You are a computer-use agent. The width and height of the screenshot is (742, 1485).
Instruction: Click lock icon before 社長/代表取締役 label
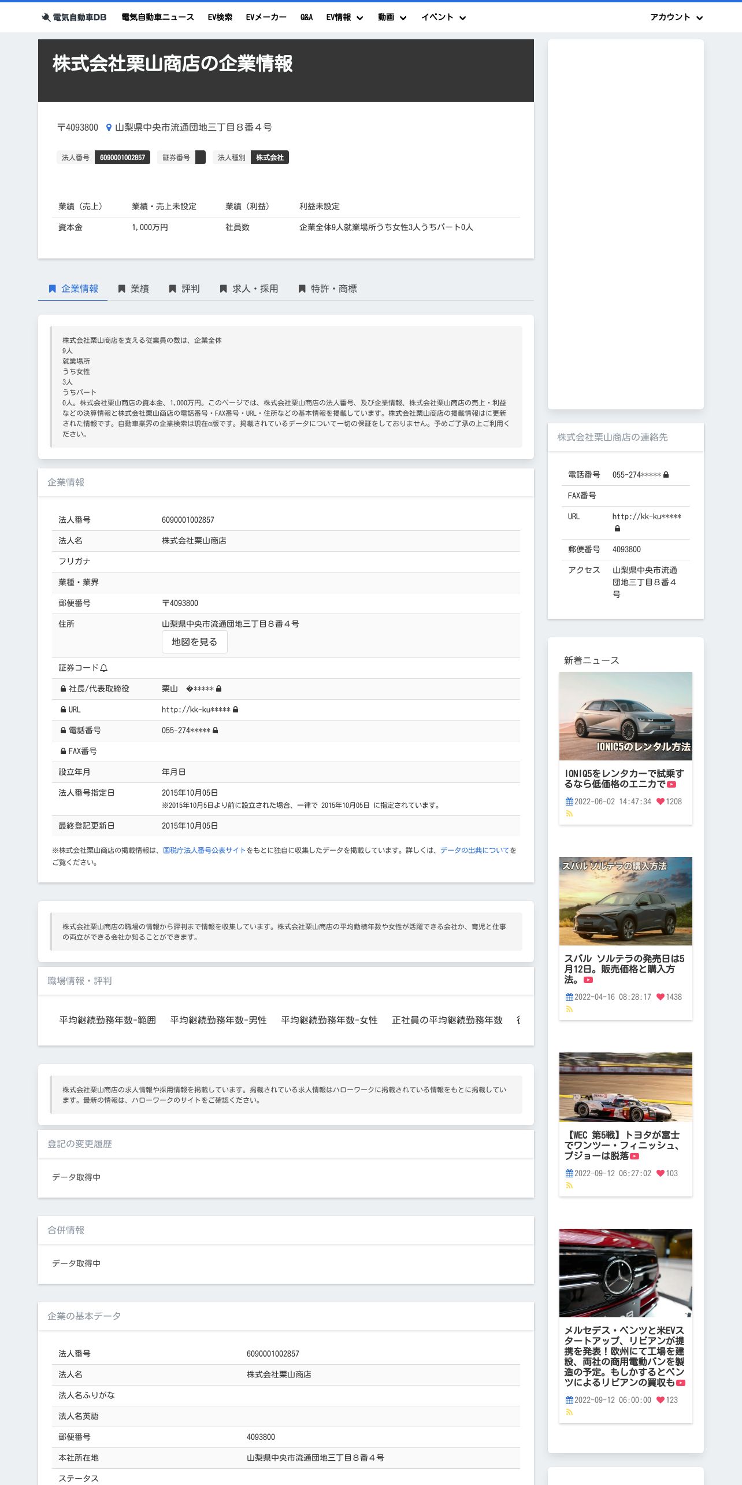tap(64, 689)
